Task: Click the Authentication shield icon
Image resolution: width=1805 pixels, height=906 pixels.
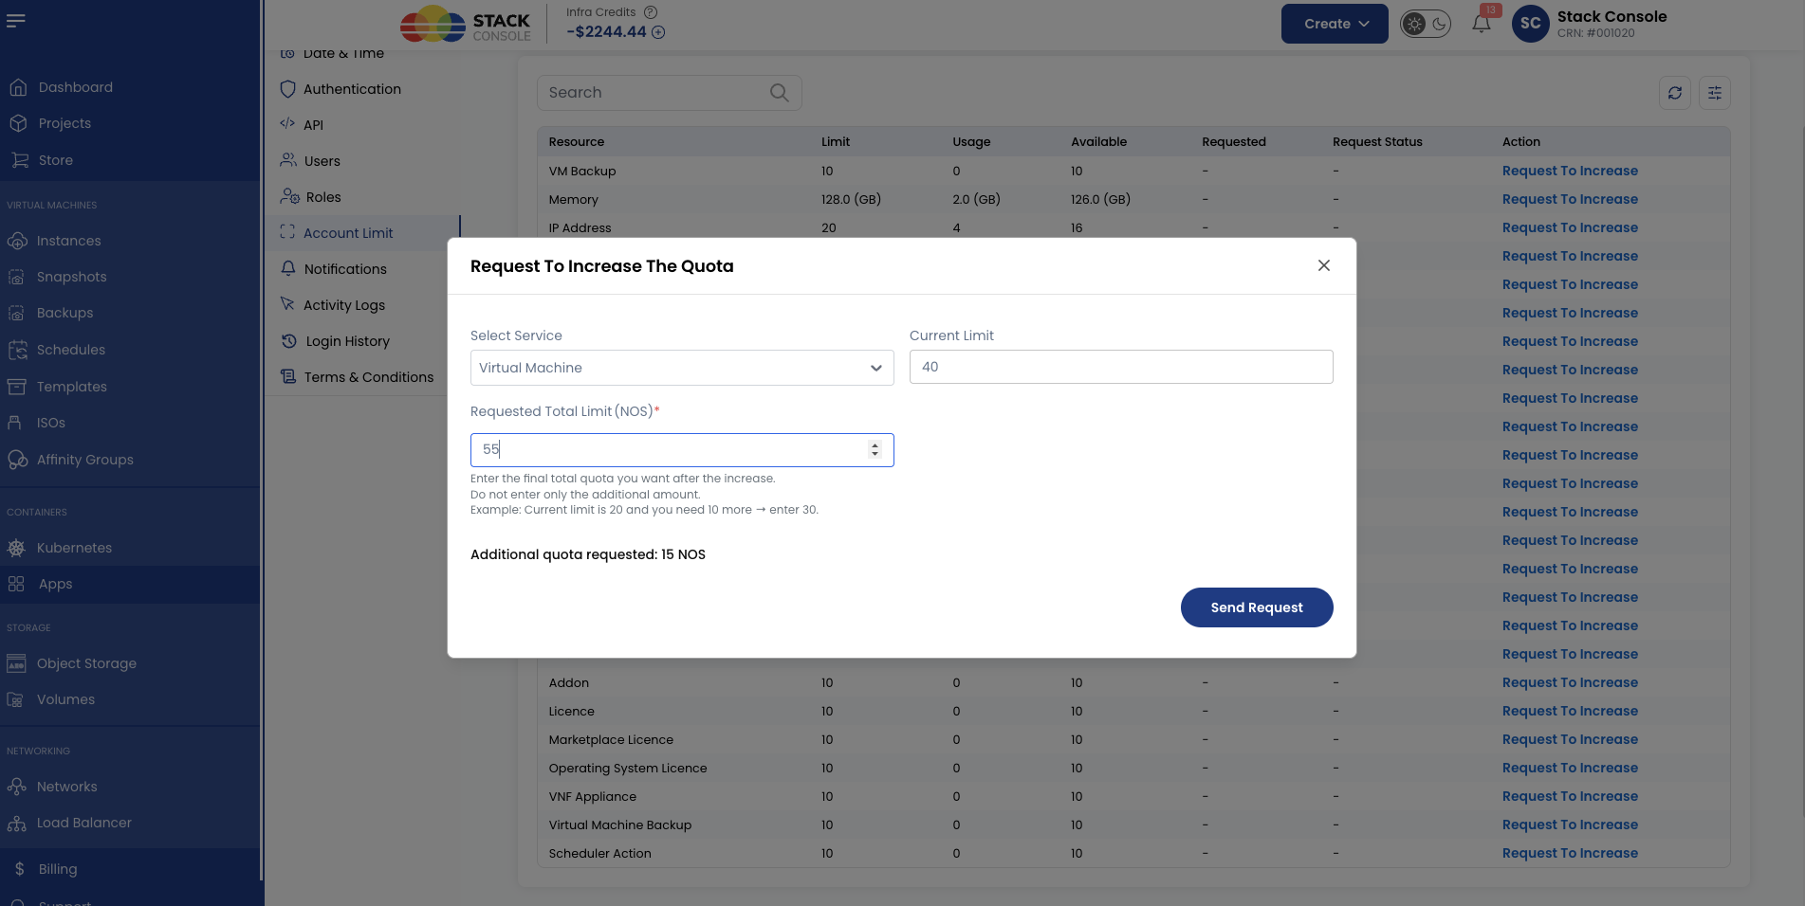Action: (x=288, y=89)
